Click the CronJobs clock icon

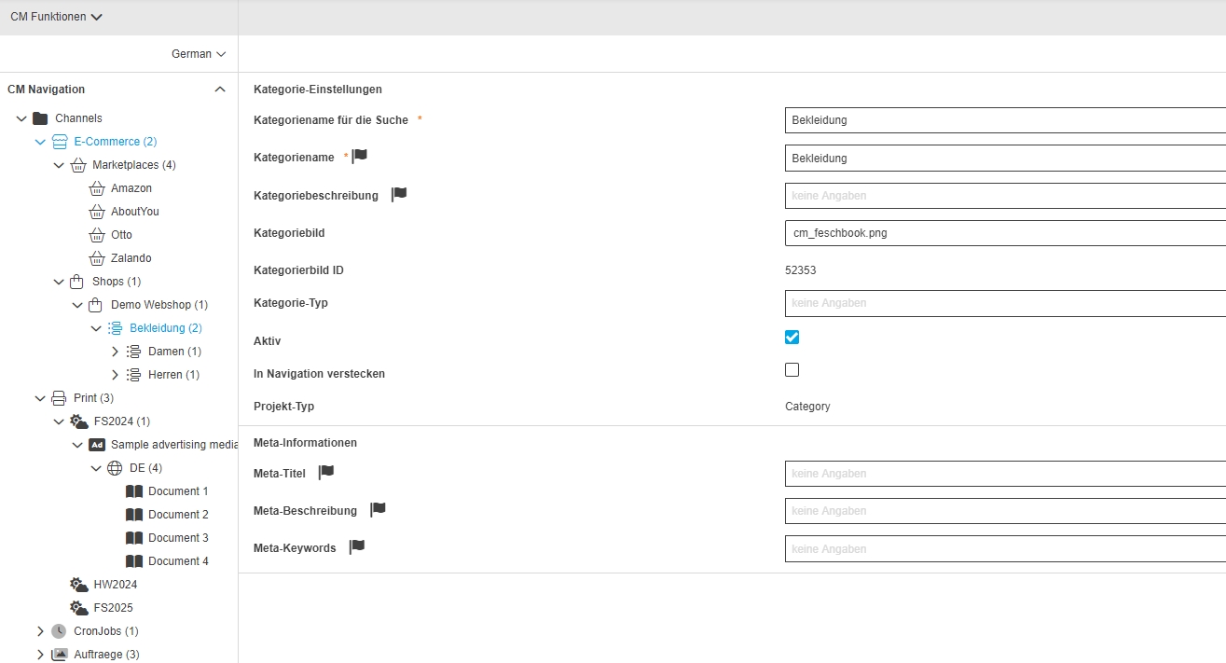[x=60, y=631]
